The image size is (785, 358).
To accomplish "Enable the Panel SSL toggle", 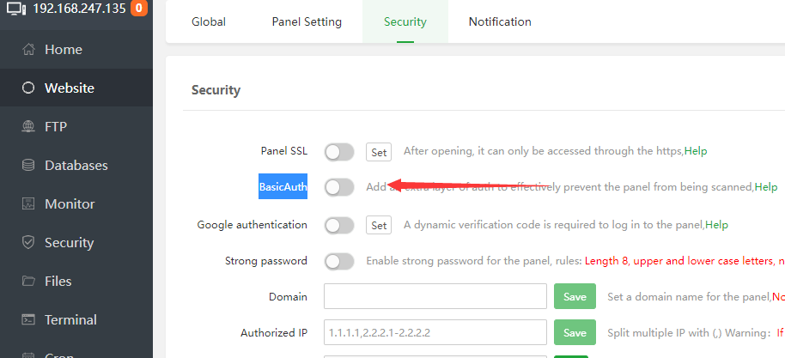I will tap(339, 152).
